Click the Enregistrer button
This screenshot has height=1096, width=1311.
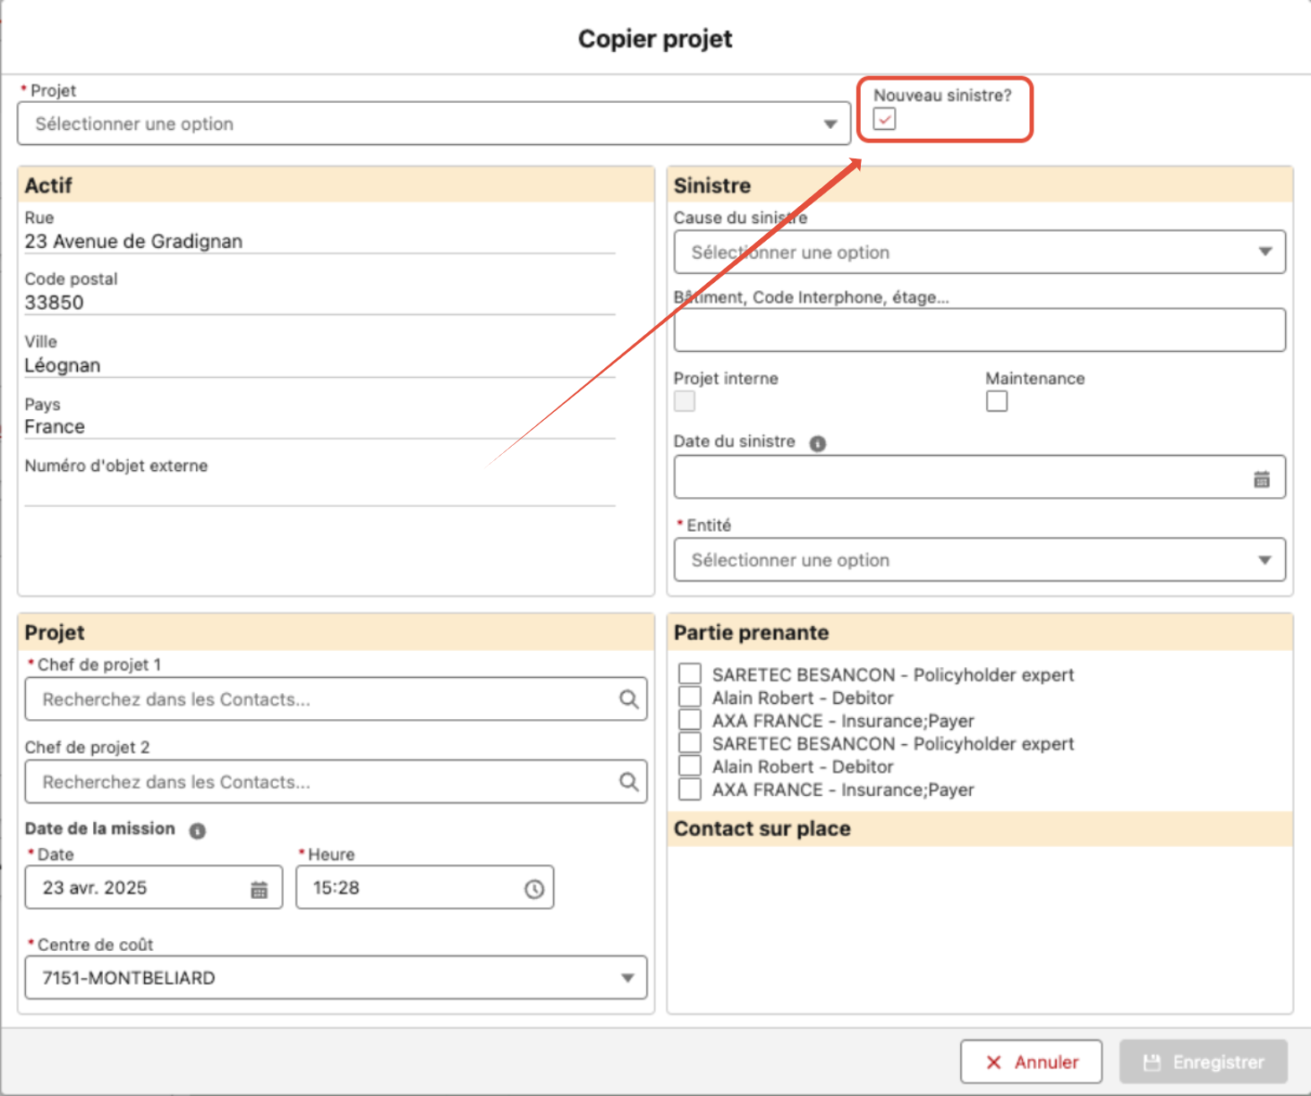(1204, 1062)
